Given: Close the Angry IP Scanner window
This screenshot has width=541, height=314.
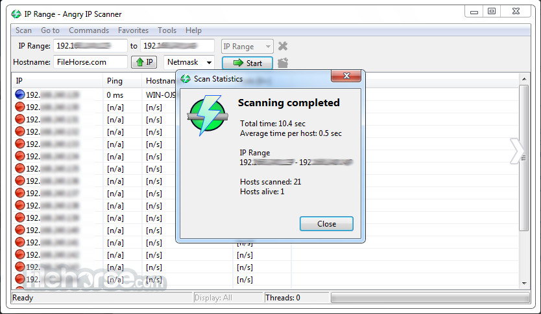Looking at the screenshot, I should coord(516,12).
